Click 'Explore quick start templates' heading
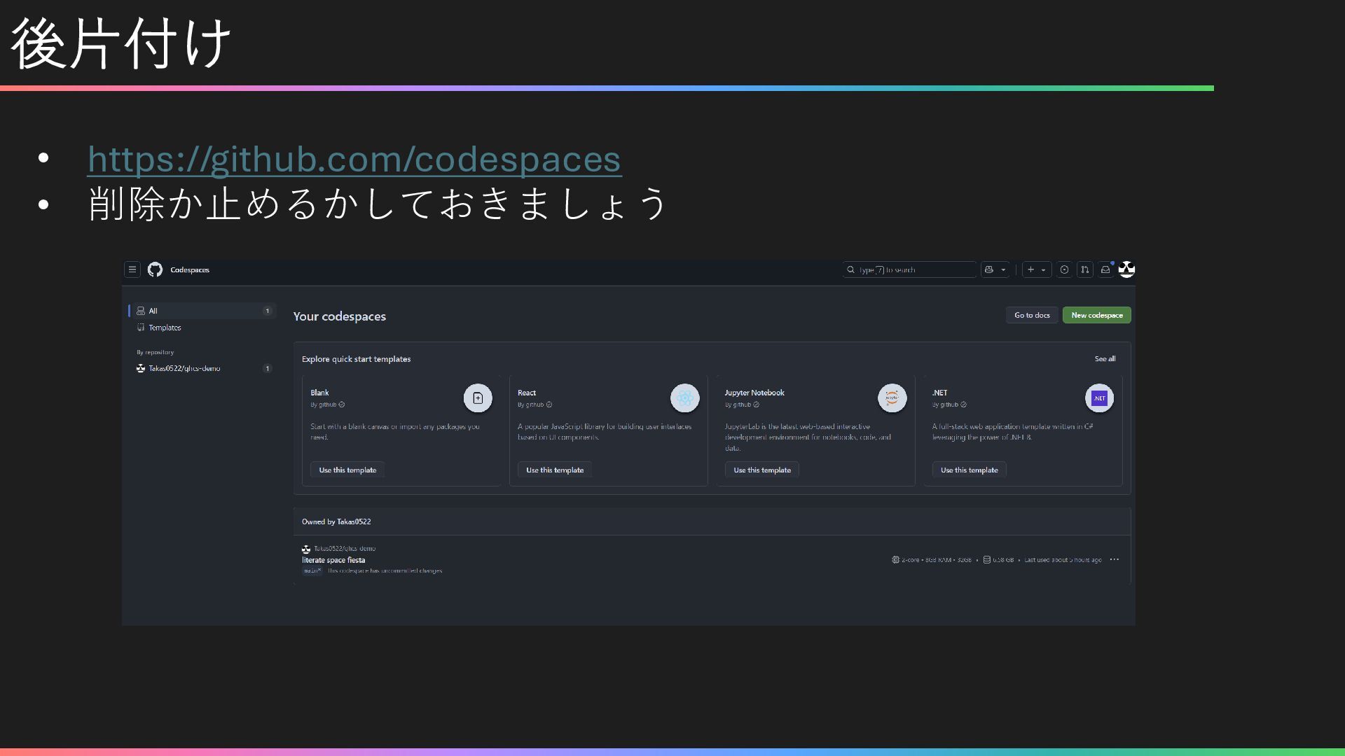1345x756 pixels. click(x=356, y=359)
